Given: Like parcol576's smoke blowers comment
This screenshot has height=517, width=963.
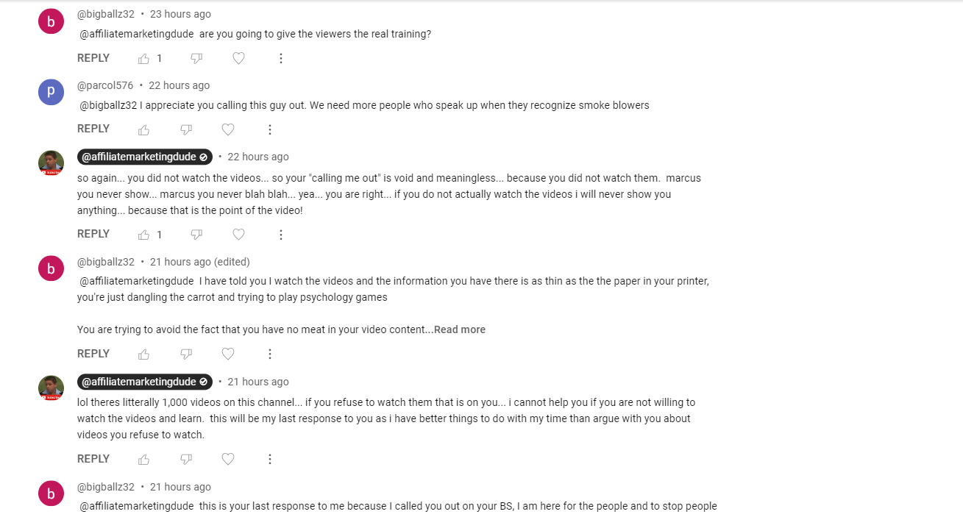Looking at the screenshot, I should tap(144, 130).
